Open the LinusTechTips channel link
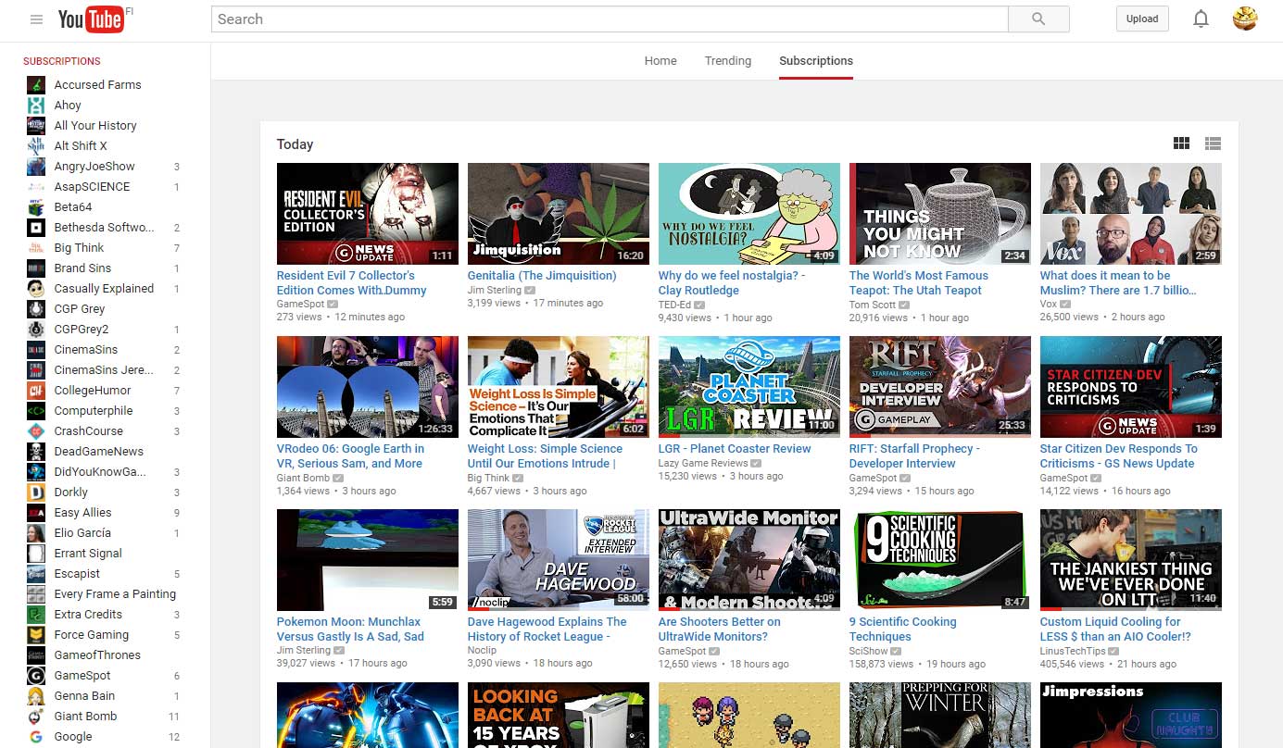Screen dimensions: 1283x748 (x=1073, y=651)
